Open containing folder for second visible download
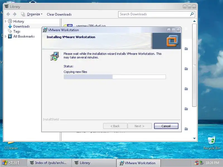The width and height of the screenshot is (223, 167). [186, 69]
